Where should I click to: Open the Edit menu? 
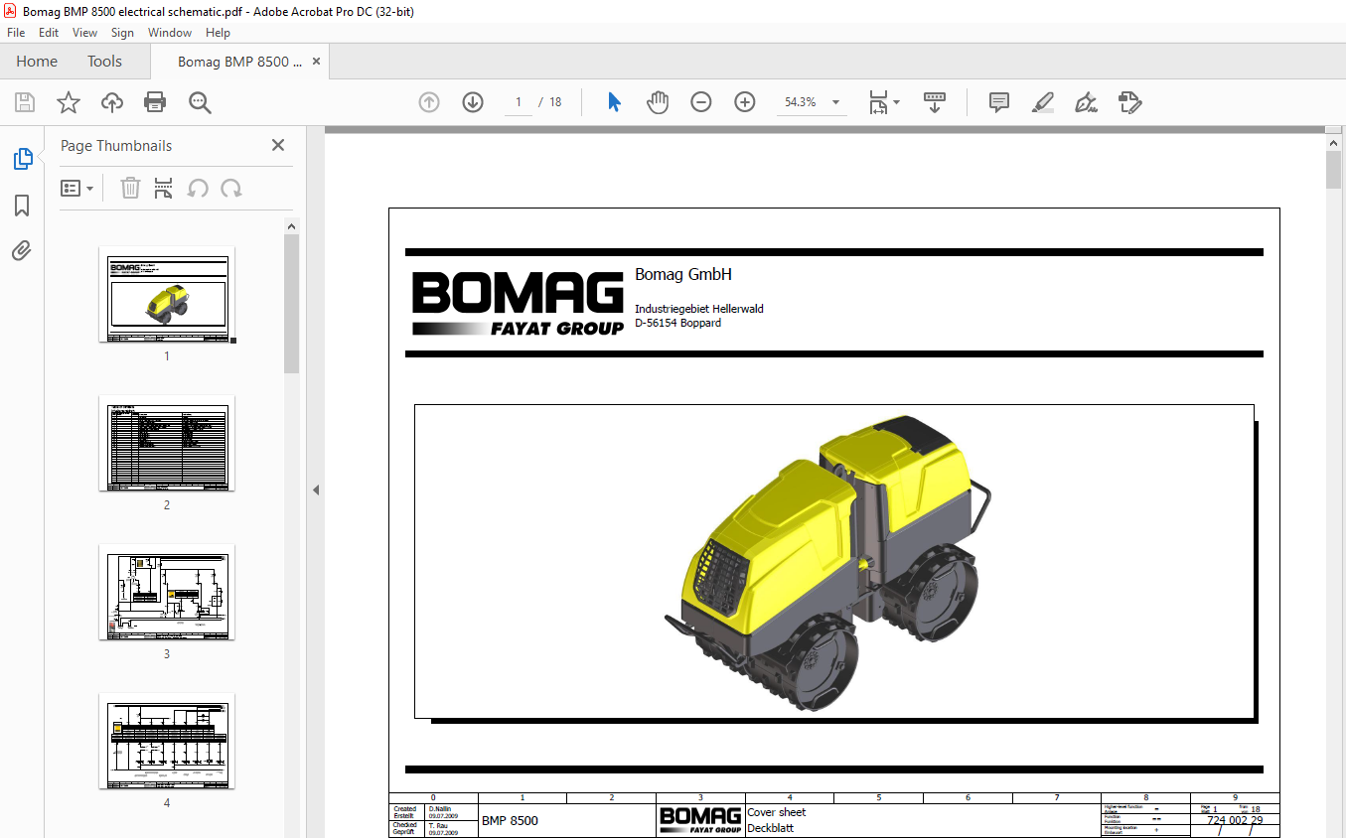tap(49, 33)
